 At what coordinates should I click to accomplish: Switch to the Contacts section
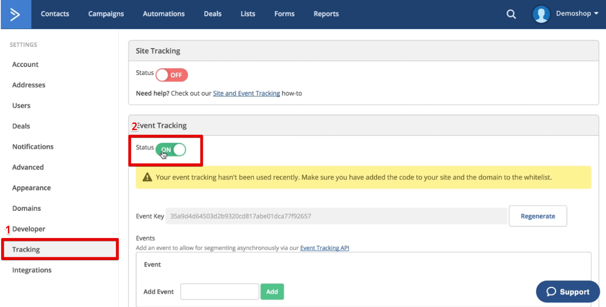click(x=55, y=14)
